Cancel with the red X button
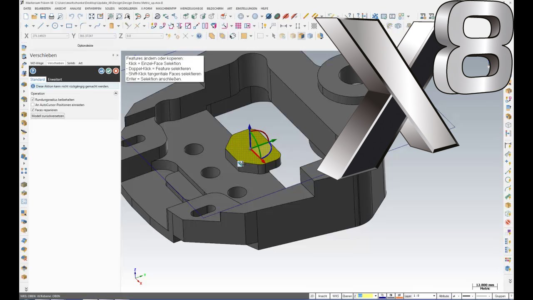Viewport: 533px width, 300px height. (x=116, y=71)
